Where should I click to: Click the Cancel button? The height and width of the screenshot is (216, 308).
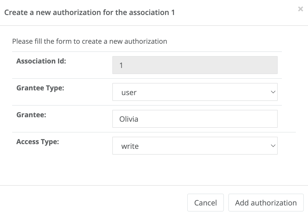click(x=205, y=203)
